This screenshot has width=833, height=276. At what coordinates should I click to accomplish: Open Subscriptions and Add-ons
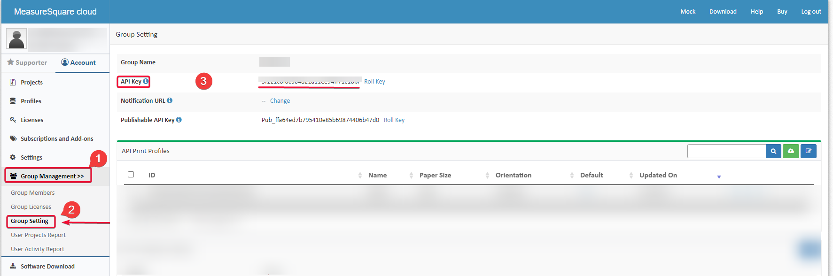pos(57,138)
